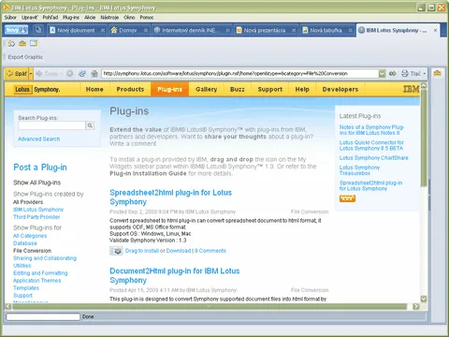
Task: Close the Nová prezentácia tab
Action: point(294,30)
